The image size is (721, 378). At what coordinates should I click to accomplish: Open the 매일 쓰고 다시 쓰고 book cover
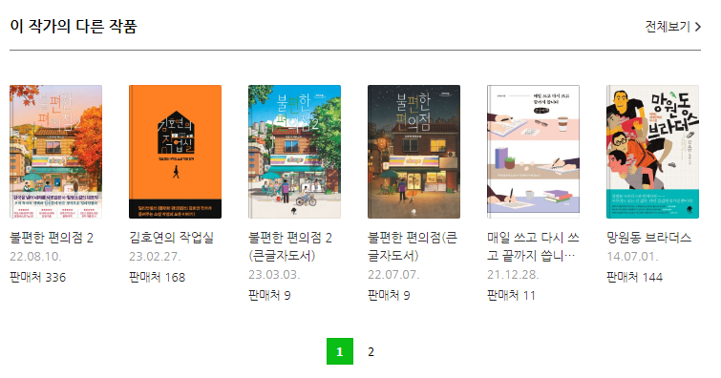[534, 151]
